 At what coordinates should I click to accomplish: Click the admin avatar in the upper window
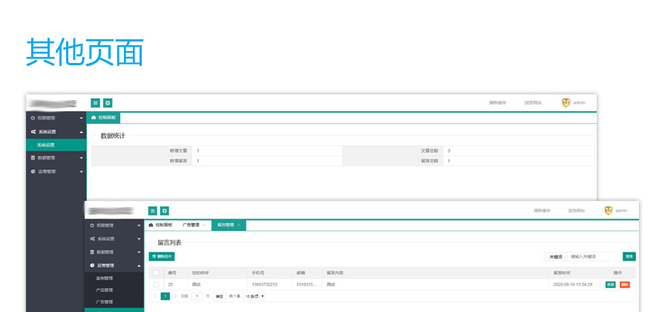566,103
